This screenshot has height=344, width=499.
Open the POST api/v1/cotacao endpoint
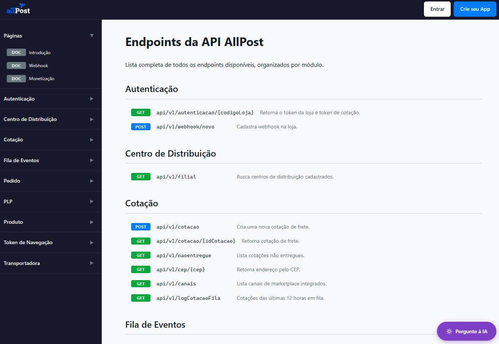click(178, 227)
